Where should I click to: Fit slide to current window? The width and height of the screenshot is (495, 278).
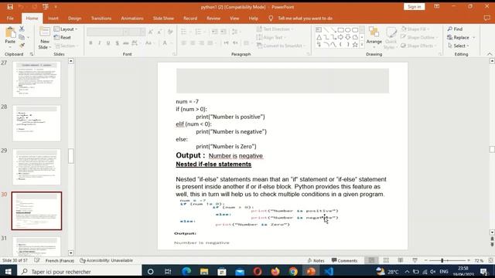point(490,260)
